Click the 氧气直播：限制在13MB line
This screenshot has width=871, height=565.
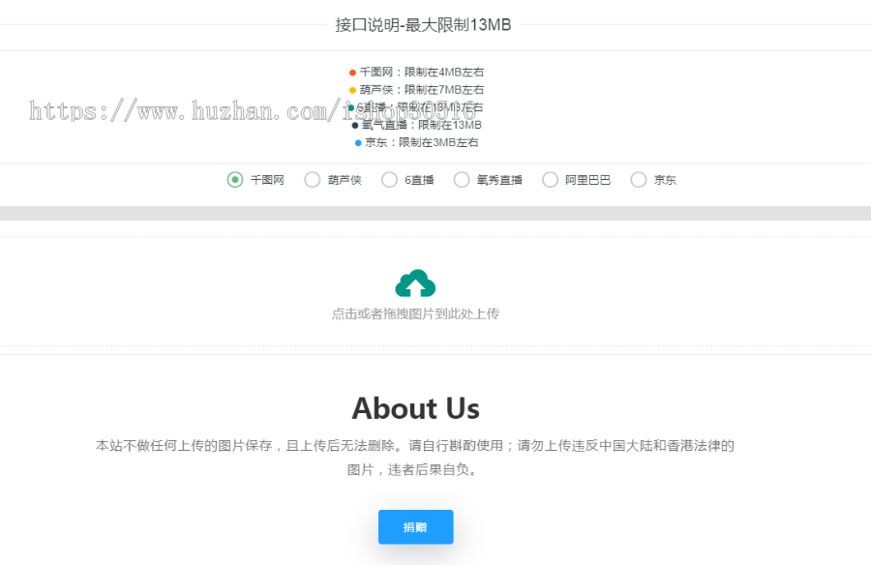pos(422,125)
